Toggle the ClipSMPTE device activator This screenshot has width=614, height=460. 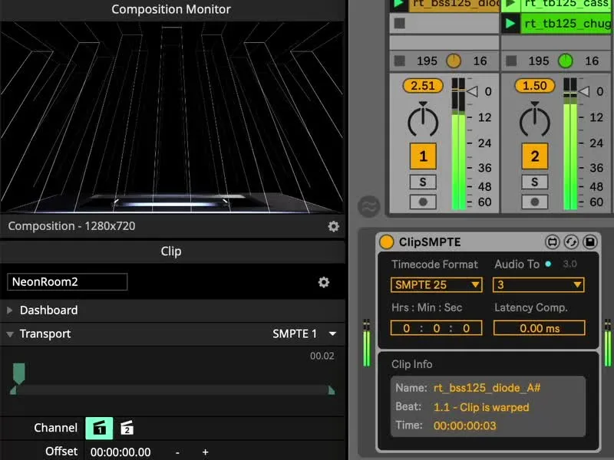pos(387,242)
